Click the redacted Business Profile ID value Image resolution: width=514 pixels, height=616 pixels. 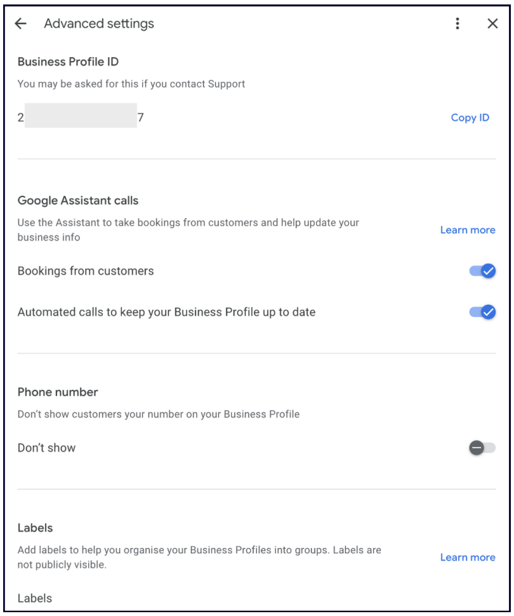(x=81, y=117)
